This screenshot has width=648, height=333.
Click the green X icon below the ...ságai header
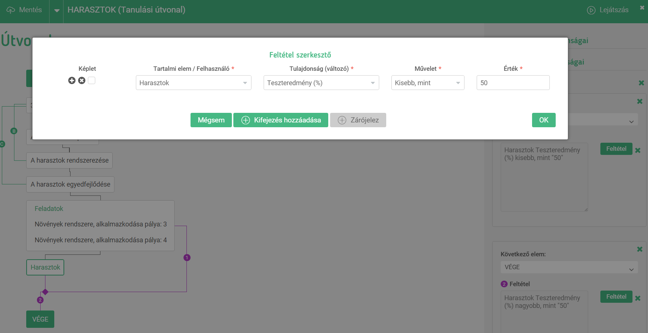tap(641, 83)
